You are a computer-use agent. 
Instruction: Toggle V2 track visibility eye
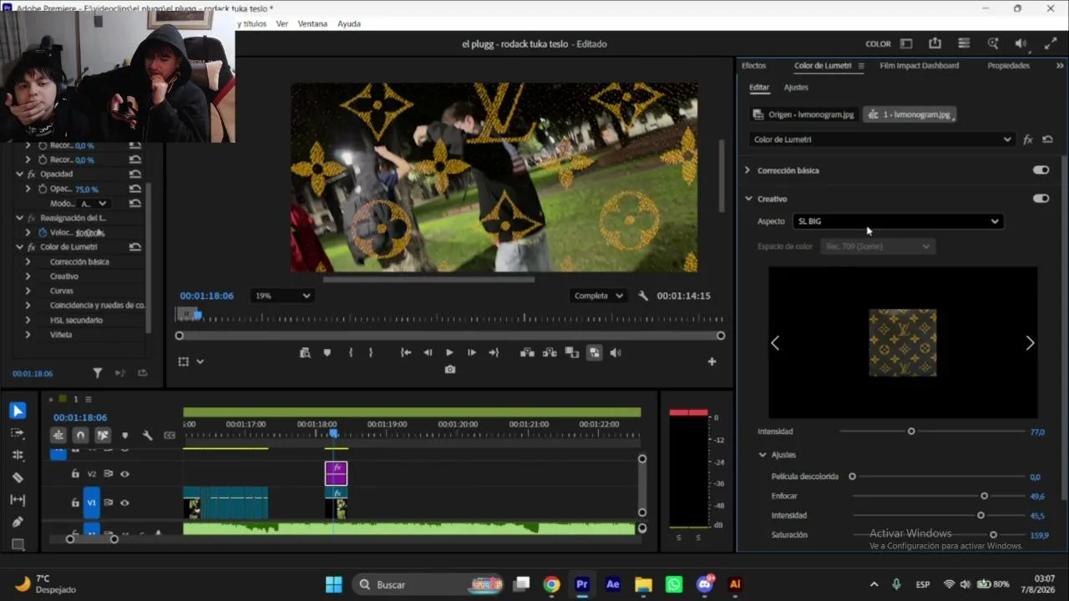point(124,474)
